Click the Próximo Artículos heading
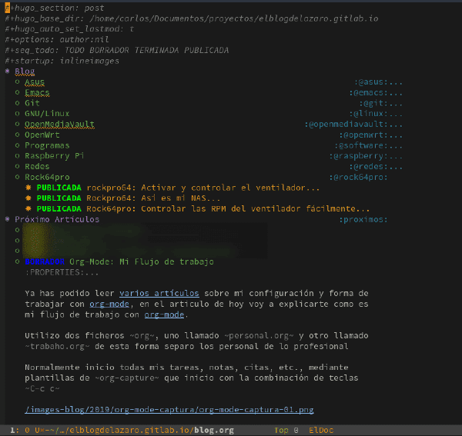 pyautogui.click(x=57, y=219)
